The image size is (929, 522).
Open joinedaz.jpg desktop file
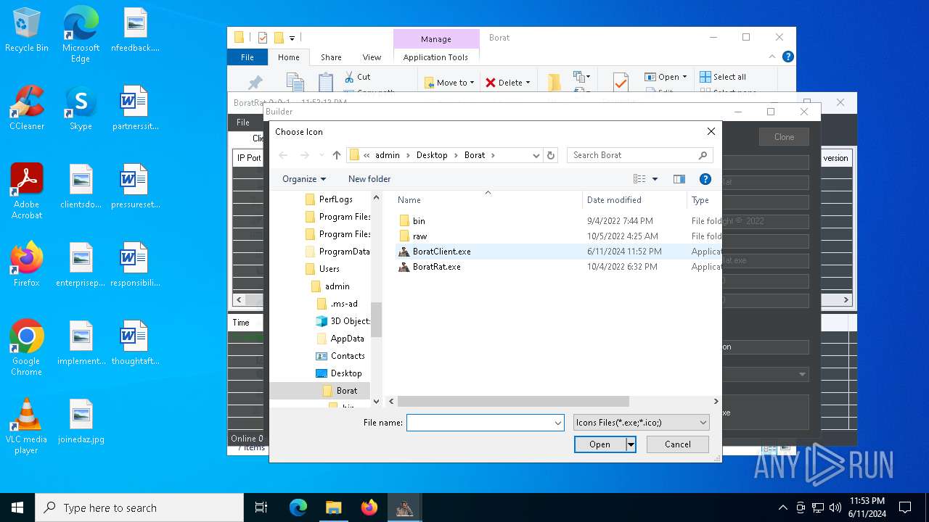[x=81, y=421]
